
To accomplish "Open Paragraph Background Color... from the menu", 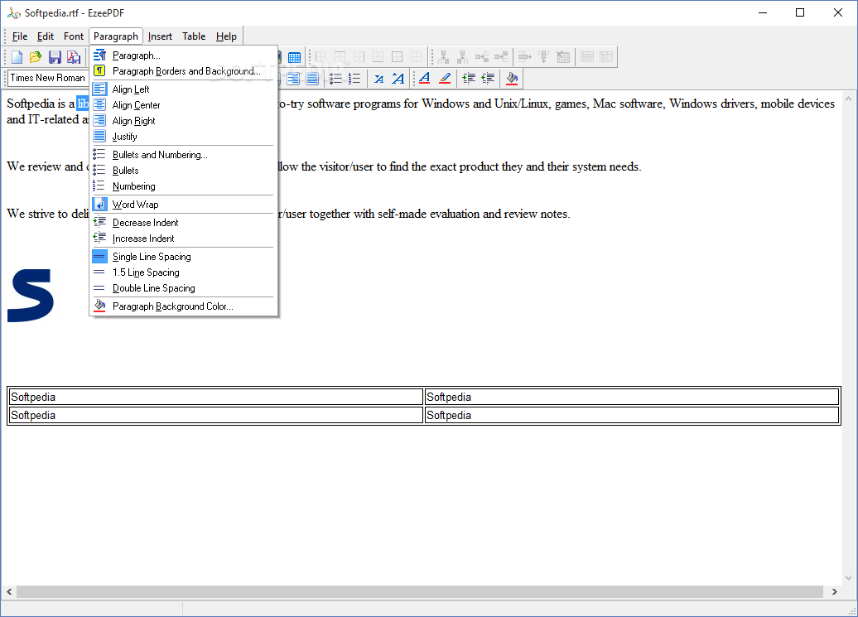I will point(183,306).
